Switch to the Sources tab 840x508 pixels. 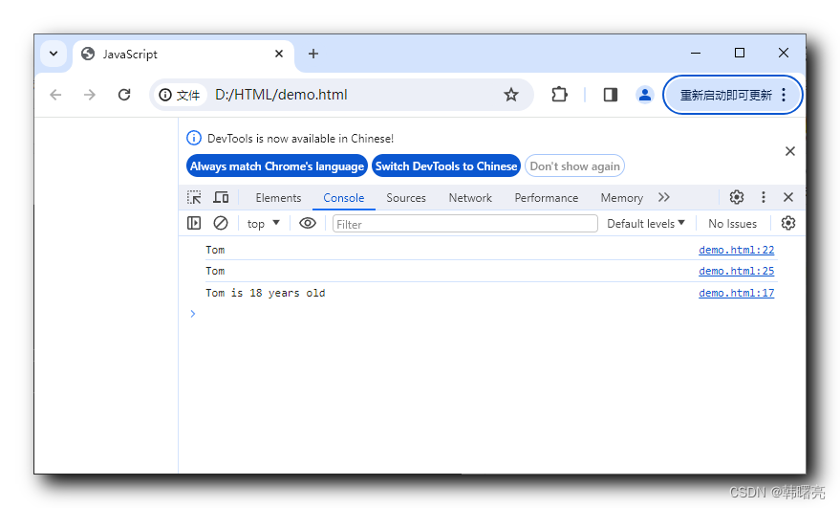[406, 198]
